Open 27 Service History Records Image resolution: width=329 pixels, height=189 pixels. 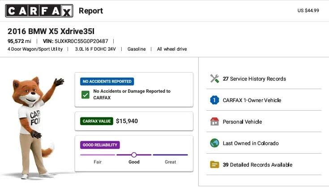264,79
